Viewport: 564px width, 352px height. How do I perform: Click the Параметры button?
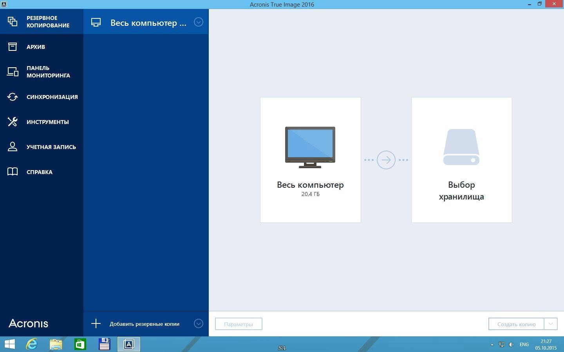(239, 324)
